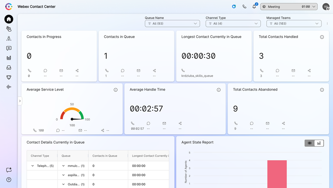This screenshot has height=188, width=333.
Task: Expand the side panel arrow handle
Action: point(20,101)
